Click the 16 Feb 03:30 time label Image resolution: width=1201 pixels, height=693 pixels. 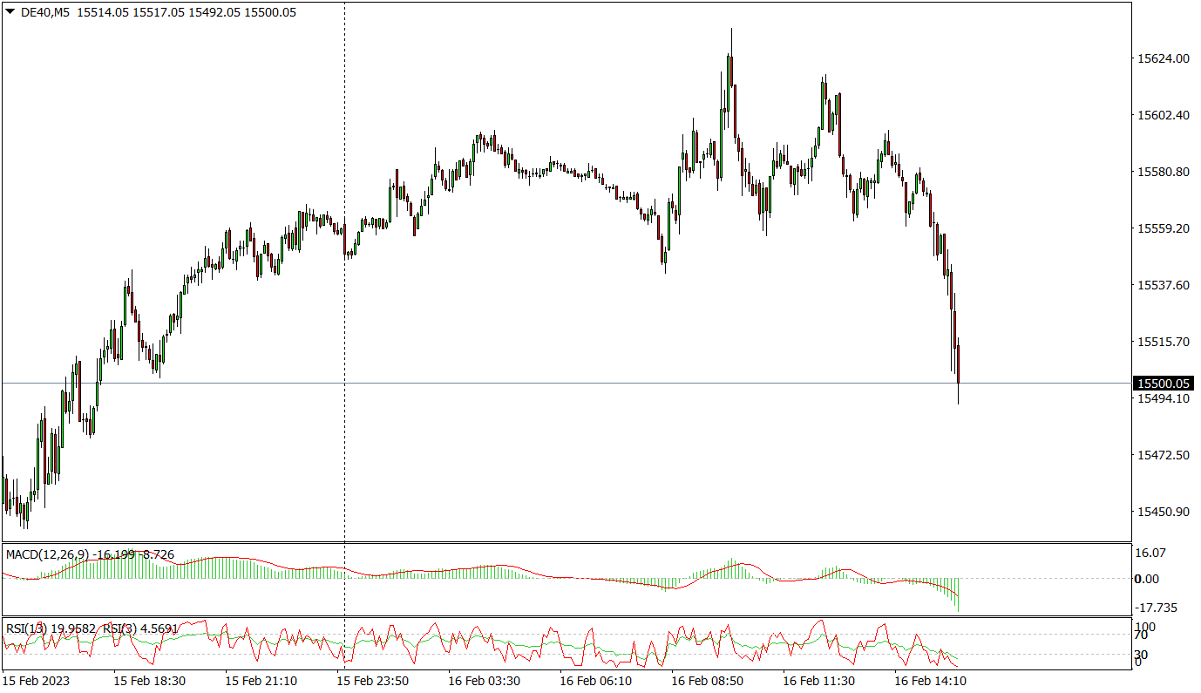click(484, 681)
